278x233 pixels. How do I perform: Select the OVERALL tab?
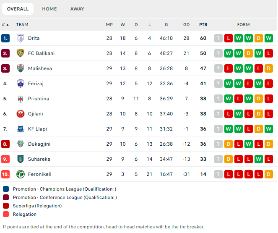(18, 9)
